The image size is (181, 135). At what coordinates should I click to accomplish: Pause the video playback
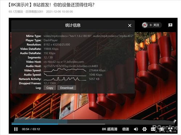(16, 129)
